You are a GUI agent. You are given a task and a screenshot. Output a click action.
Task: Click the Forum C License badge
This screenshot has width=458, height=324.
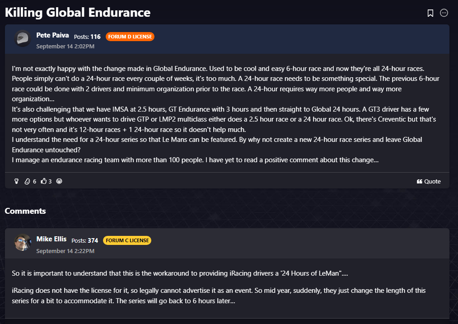pos(127,240)
